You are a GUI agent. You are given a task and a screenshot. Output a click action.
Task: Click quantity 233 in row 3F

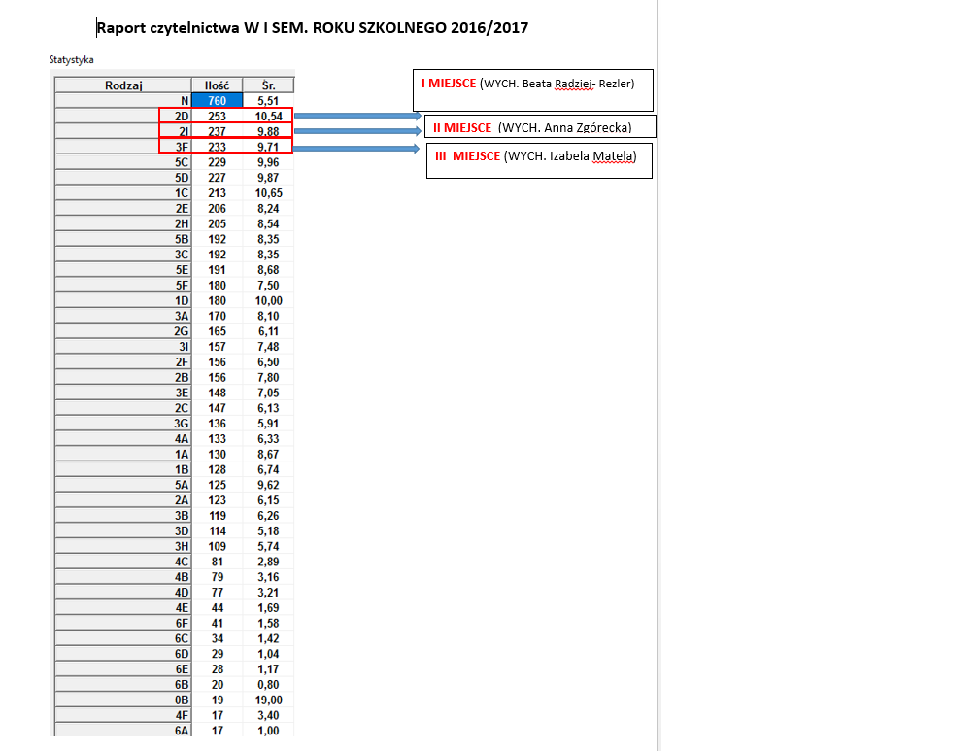[x=217, y=147]
